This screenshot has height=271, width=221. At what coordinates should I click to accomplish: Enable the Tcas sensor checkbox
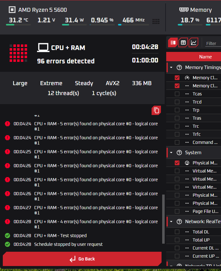pos(177,94)
